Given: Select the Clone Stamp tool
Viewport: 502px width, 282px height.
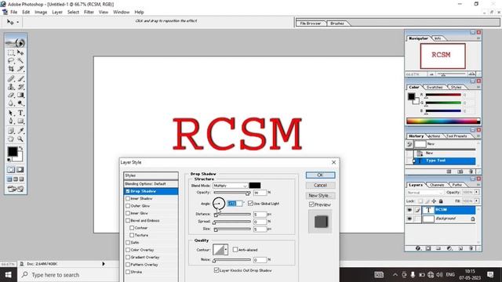Looking at the screenshot, I should [11, 87].
